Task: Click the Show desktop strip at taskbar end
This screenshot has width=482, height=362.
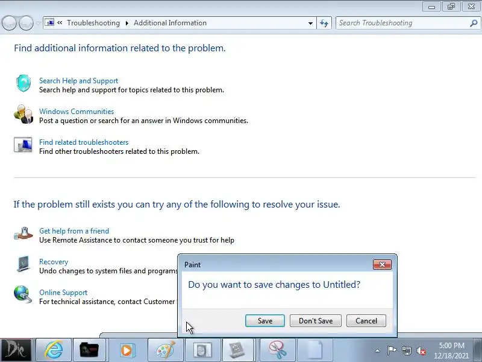Action: pos(478,350)
